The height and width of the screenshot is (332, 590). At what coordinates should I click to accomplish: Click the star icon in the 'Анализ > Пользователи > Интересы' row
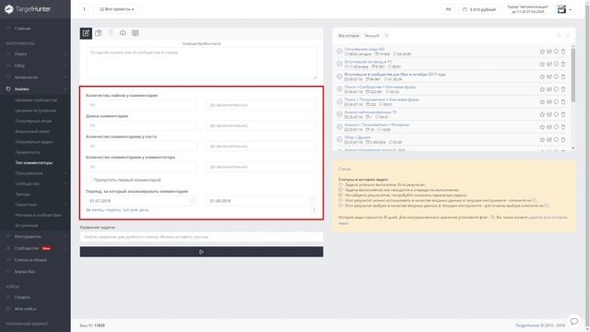(x=542, y=127)
